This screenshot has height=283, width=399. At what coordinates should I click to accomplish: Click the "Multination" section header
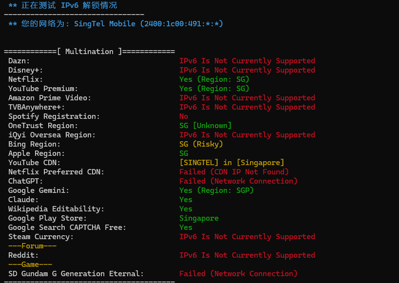(89, 52)
